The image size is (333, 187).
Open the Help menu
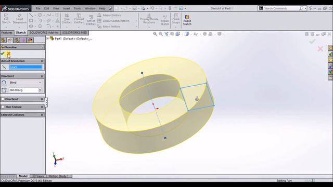point(102,8)
